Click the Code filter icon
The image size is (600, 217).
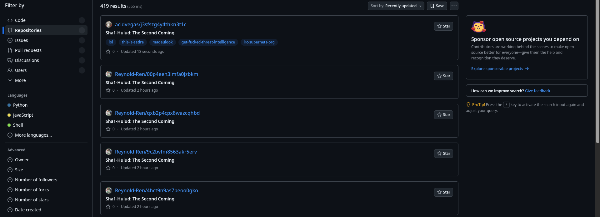(x=10, y=20)
